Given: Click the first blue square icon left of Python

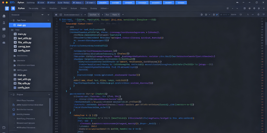Looking at the screenshot, I should click(x=7, y=8).
